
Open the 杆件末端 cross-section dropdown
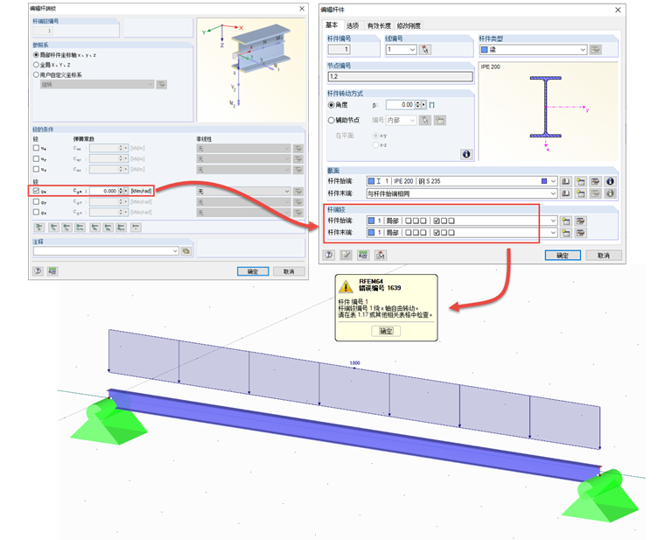point(553,193)
